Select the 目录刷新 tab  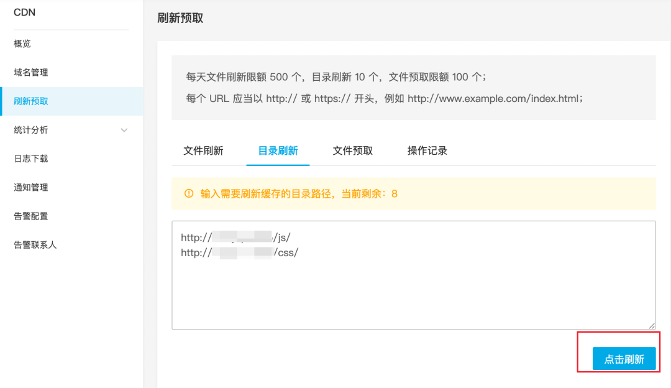pos(278,150)
